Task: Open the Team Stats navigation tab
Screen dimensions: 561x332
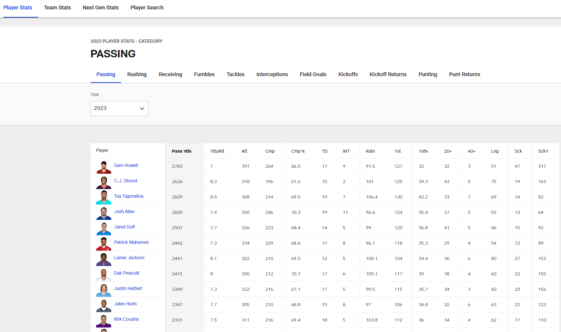Action: (57, 8)
